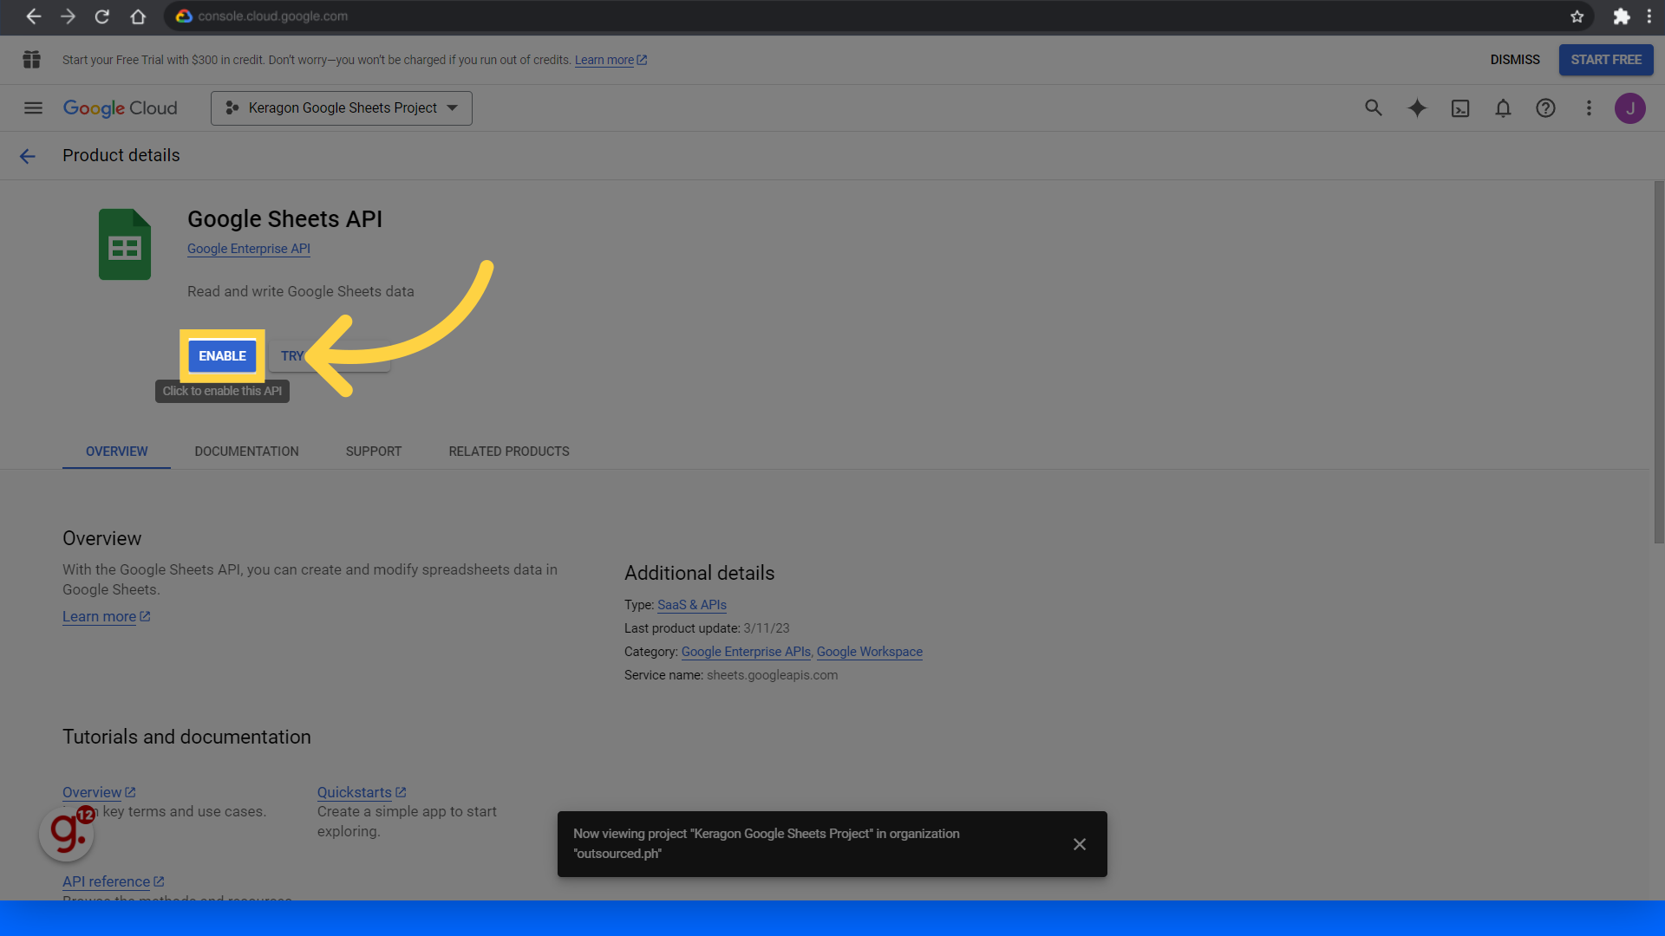Click the green Google Sheets product icon
Viewport: 1665px width, 936px height.
tap(125, 244)
